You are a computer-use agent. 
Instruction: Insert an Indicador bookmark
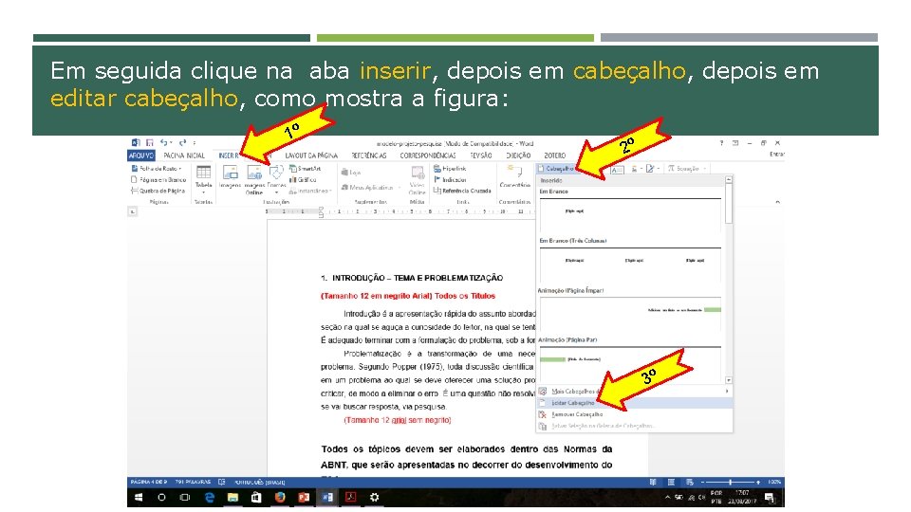pyautogui.click(x=450, y=180)
